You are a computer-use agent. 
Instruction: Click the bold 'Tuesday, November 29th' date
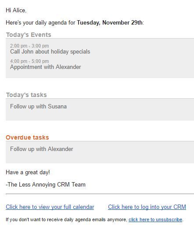110,22
